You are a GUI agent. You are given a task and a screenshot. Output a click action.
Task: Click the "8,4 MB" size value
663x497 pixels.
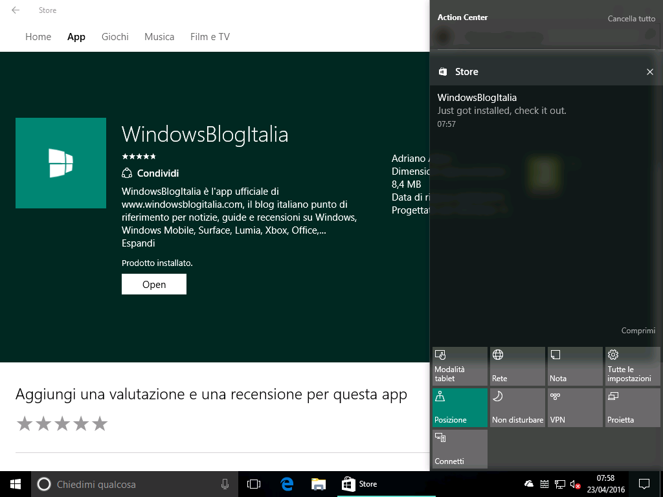(x=407, y=184)
